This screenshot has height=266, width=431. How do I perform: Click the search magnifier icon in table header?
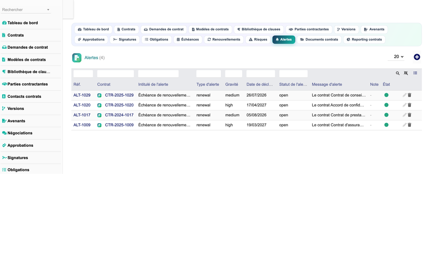click(398, 73)
